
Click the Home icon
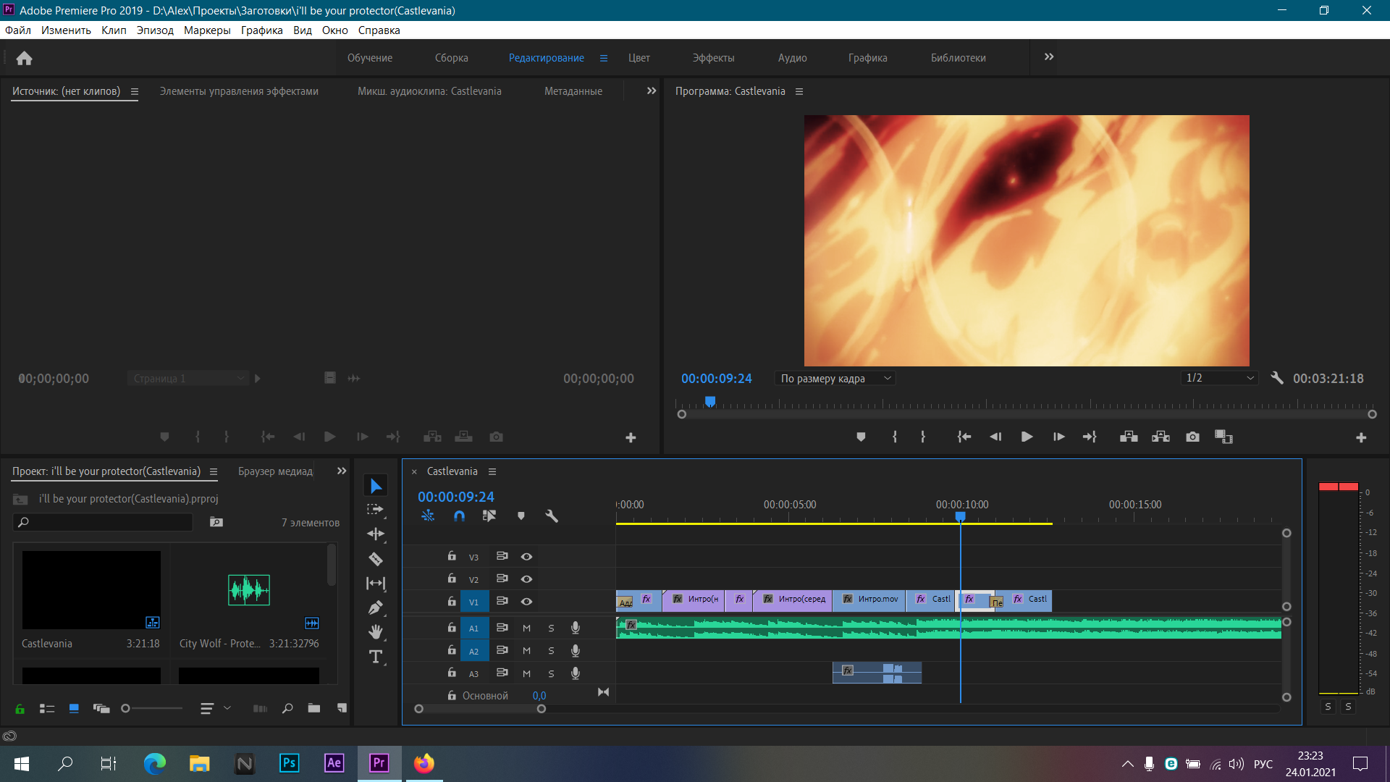(x=24, y=58)
